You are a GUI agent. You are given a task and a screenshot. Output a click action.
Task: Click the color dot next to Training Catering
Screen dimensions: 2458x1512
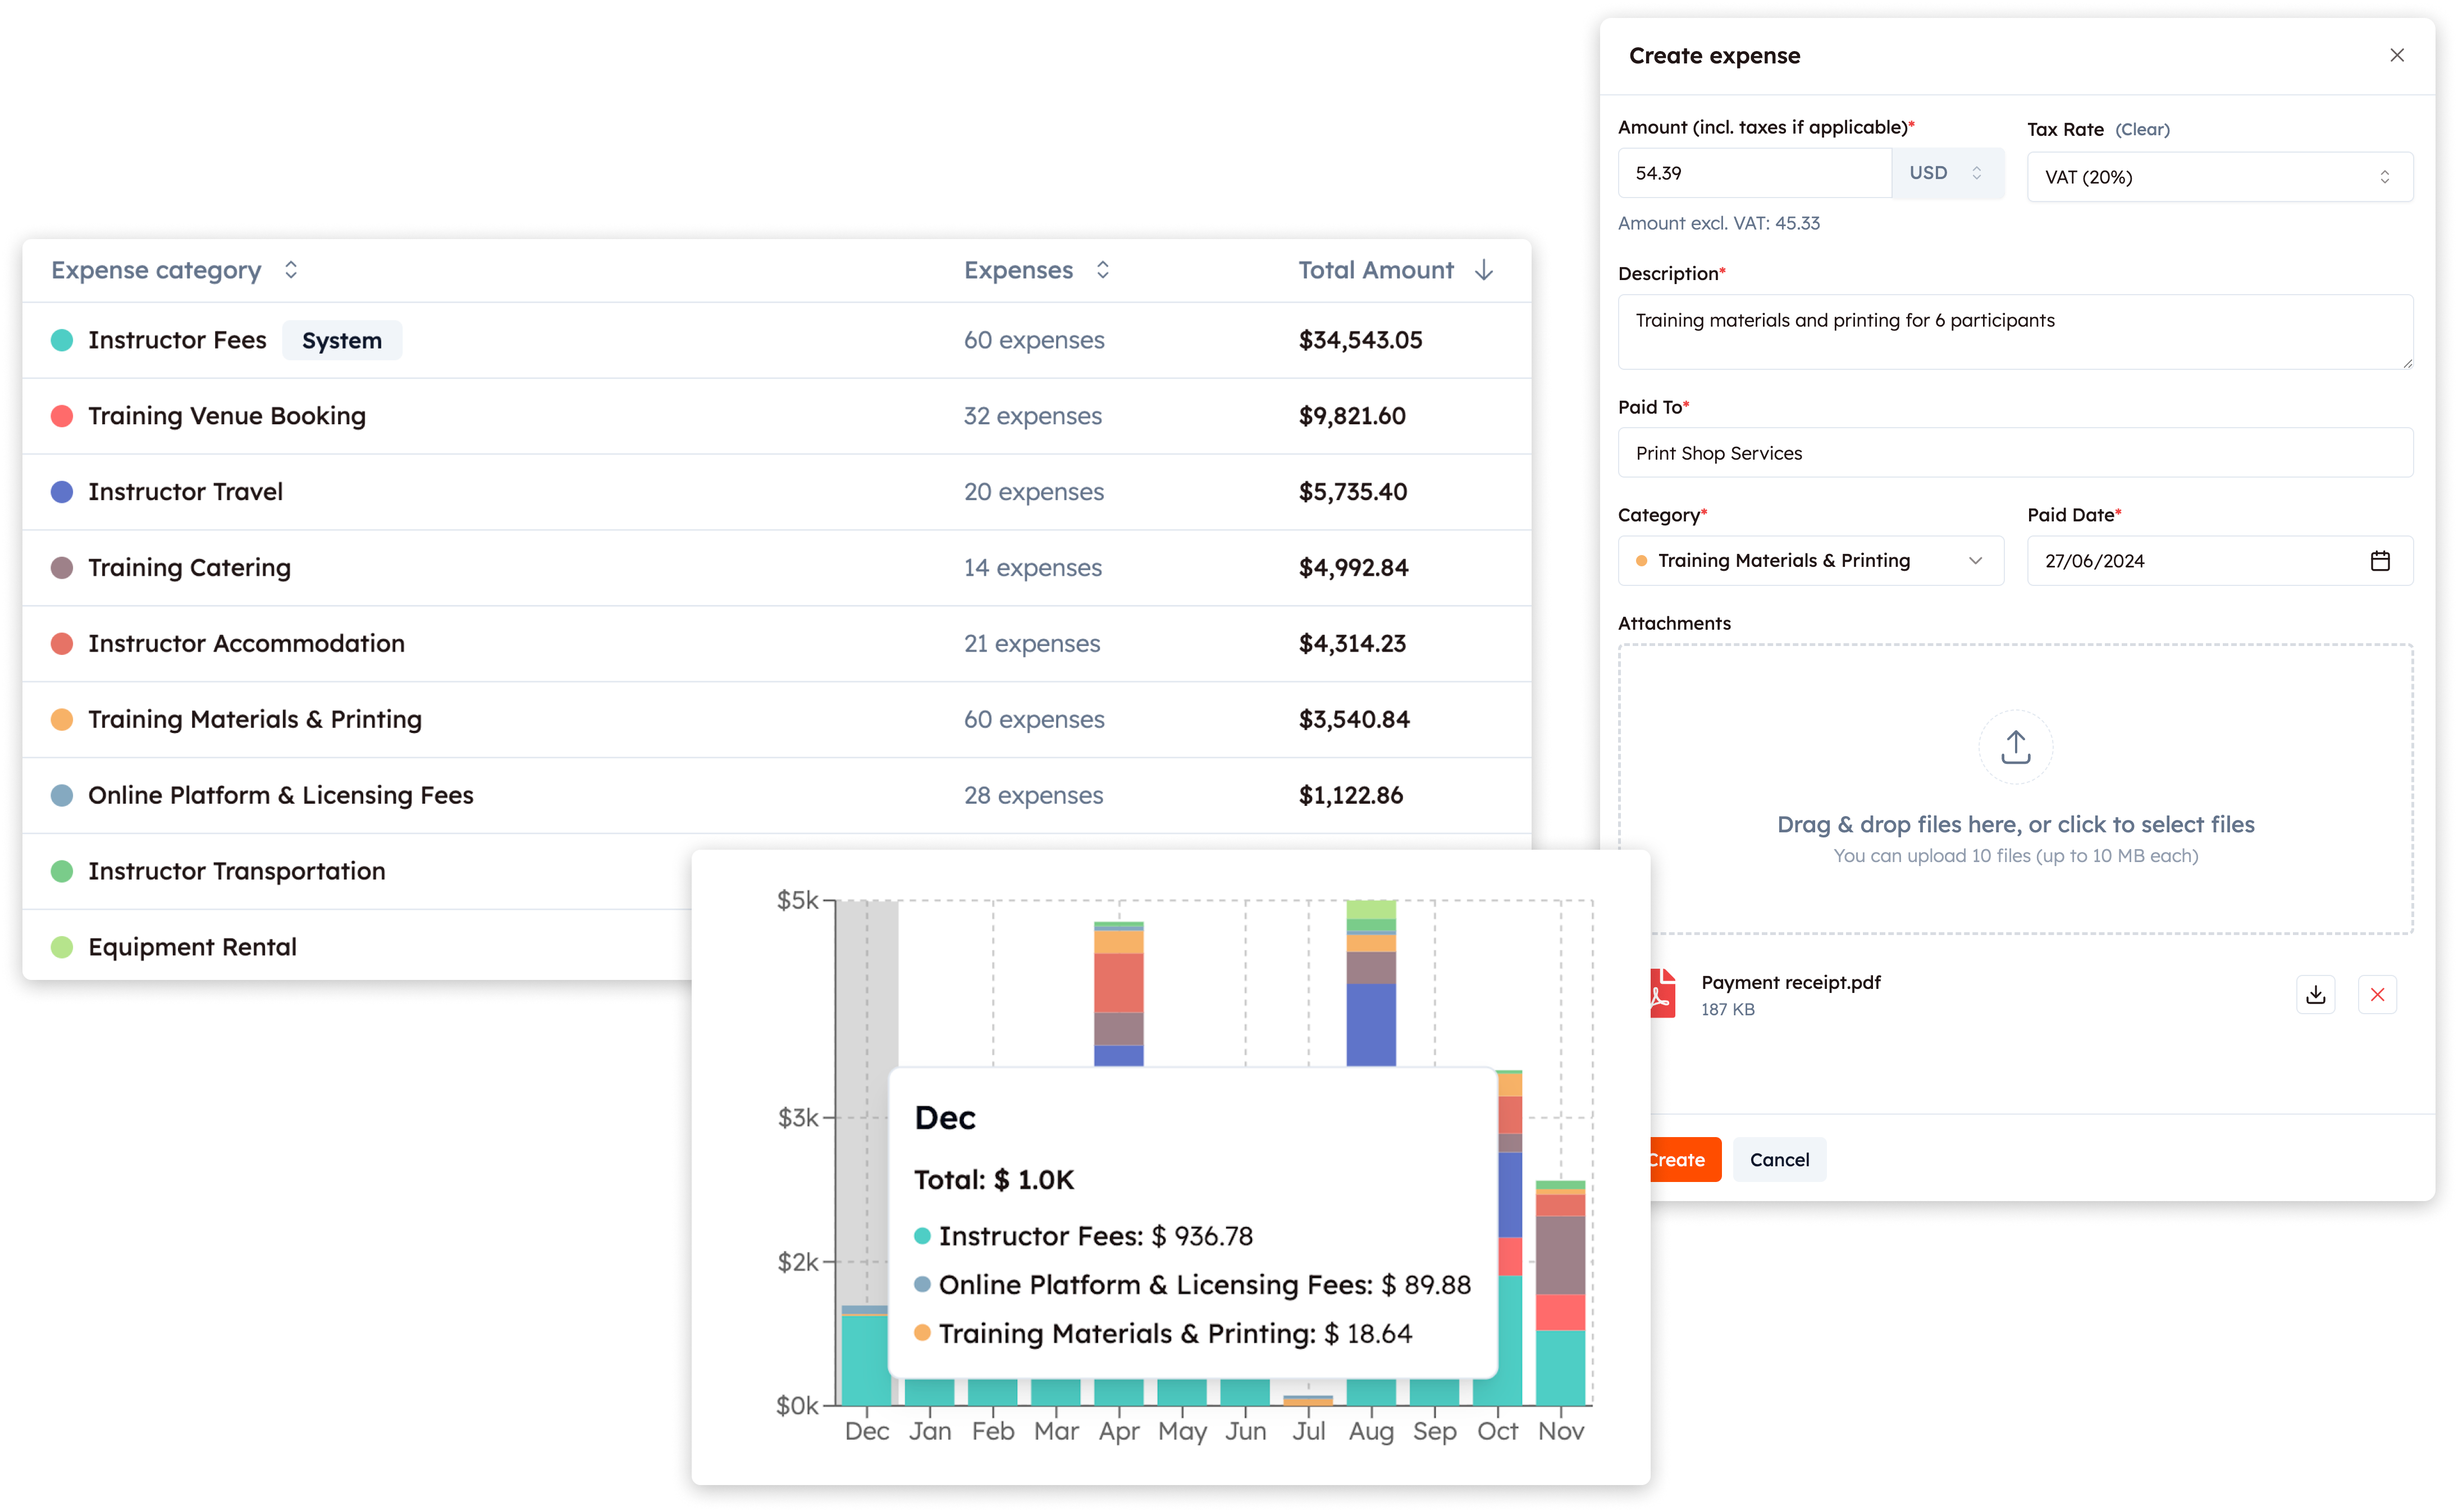click(x=62, y=567)
